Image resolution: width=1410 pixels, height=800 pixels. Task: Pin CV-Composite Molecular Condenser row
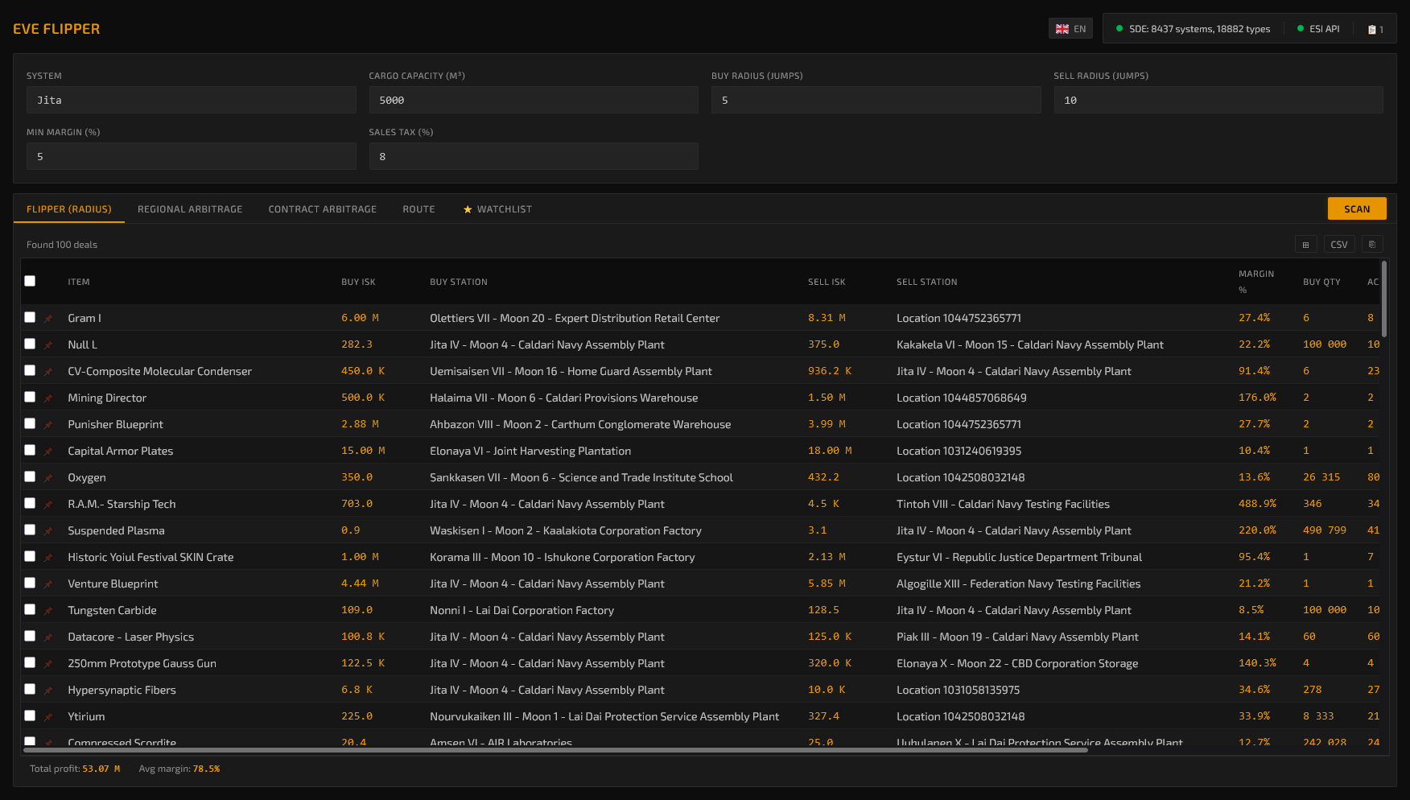tap(48, 372)
